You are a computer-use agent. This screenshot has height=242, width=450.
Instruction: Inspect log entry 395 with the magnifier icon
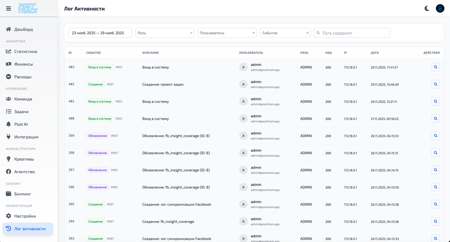click(435, 204)
